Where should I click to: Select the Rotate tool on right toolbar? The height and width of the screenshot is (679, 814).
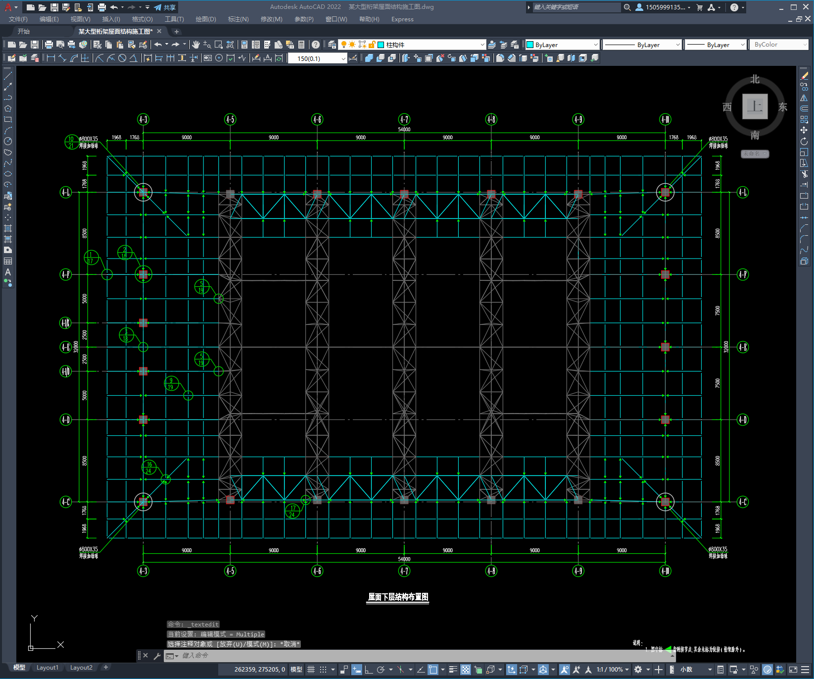[x=804, y=141]
